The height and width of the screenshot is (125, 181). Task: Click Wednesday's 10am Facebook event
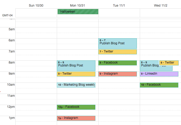tap(159, 85)
